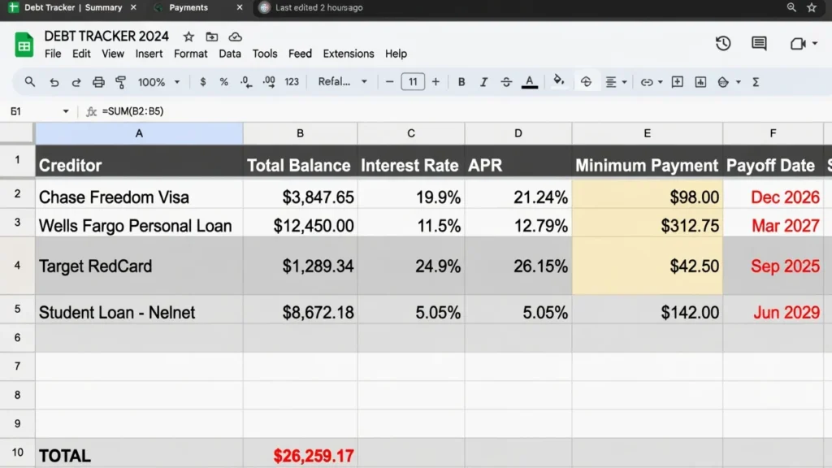The image size is (832, 468).
Task: Toggle bold formatting
Action: (461, 82)
